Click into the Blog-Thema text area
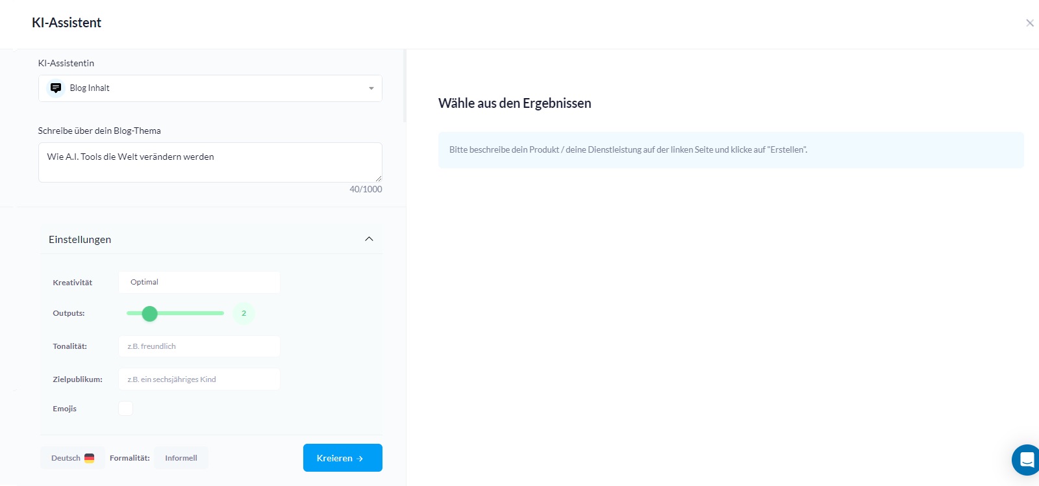Image resolution: width=1039 pixels, height=486 pixels. click(x=210, y=162)
